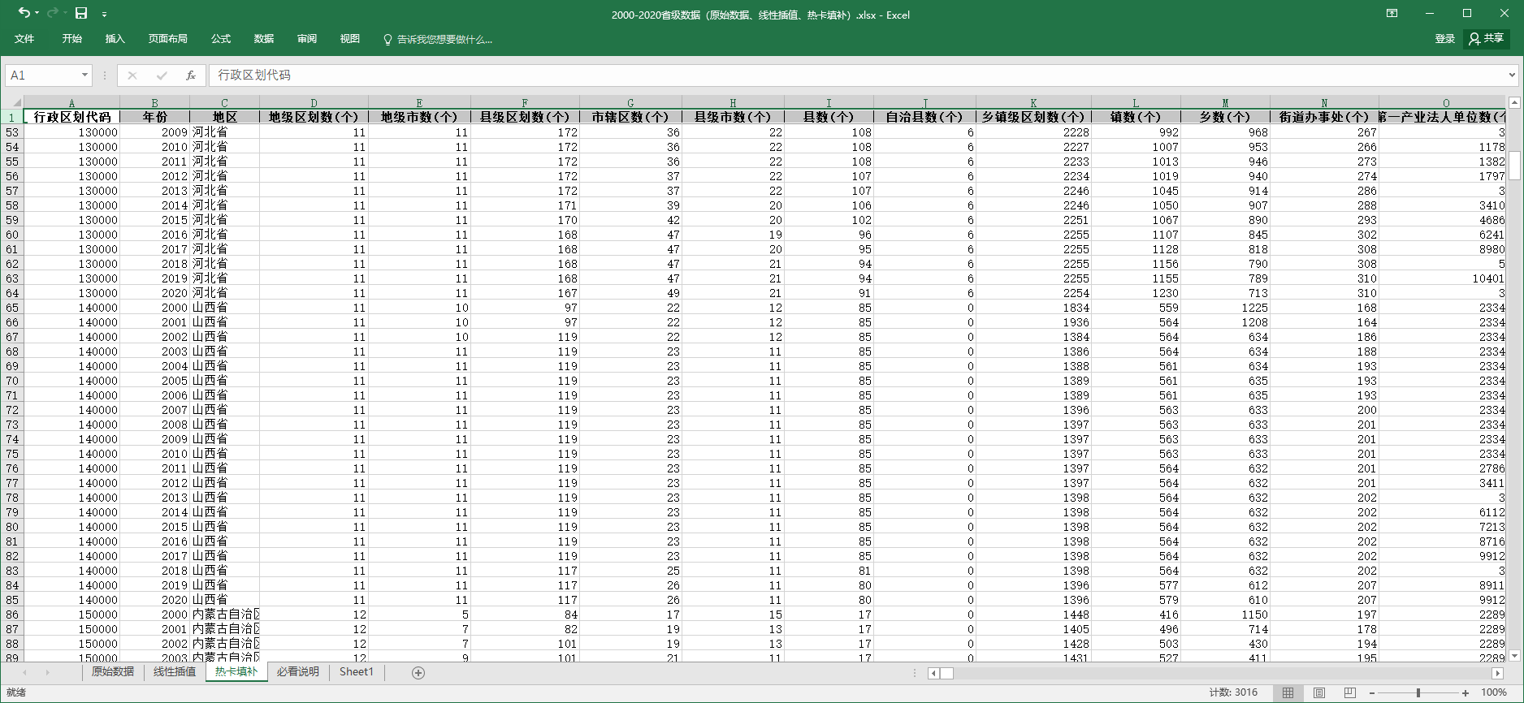Screen dimensions: 1524x703
Task: Switch to the 必看说明 sheet tab
Action: click(298, 672)
